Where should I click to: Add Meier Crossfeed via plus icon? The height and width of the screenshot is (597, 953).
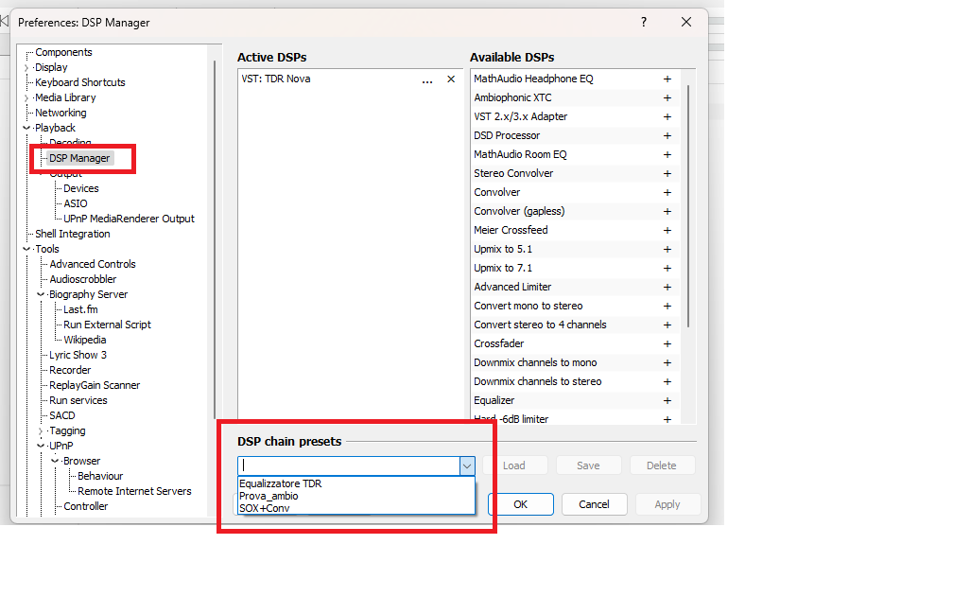(x=667, y=231)
